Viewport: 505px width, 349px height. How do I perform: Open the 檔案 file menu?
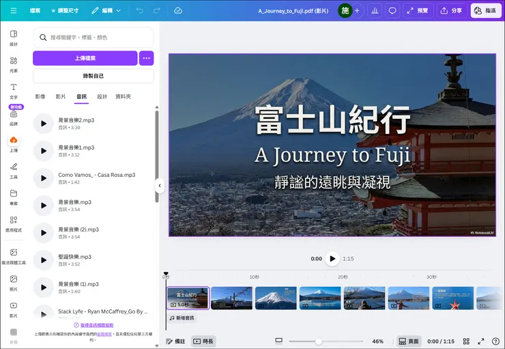(x=35, y=11)
